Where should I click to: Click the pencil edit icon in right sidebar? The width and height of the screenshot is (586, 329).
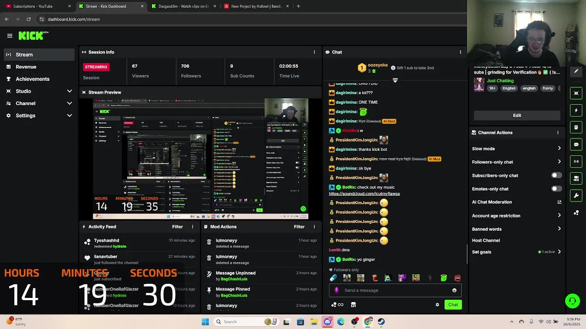click(x=576, y=71)
